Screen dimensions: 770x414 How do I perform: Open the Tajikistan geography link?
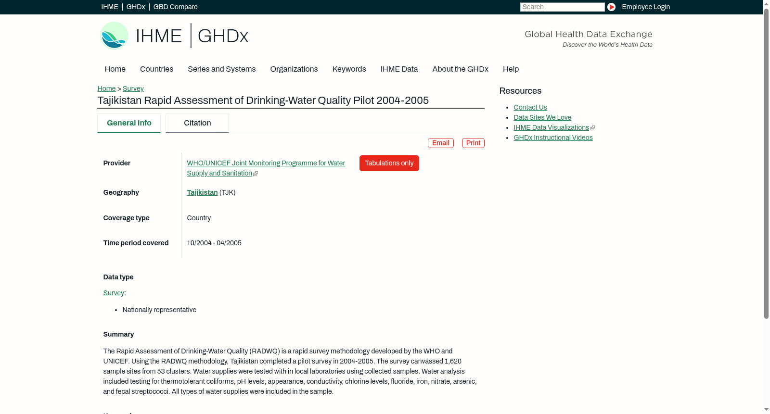pos(202,192)
